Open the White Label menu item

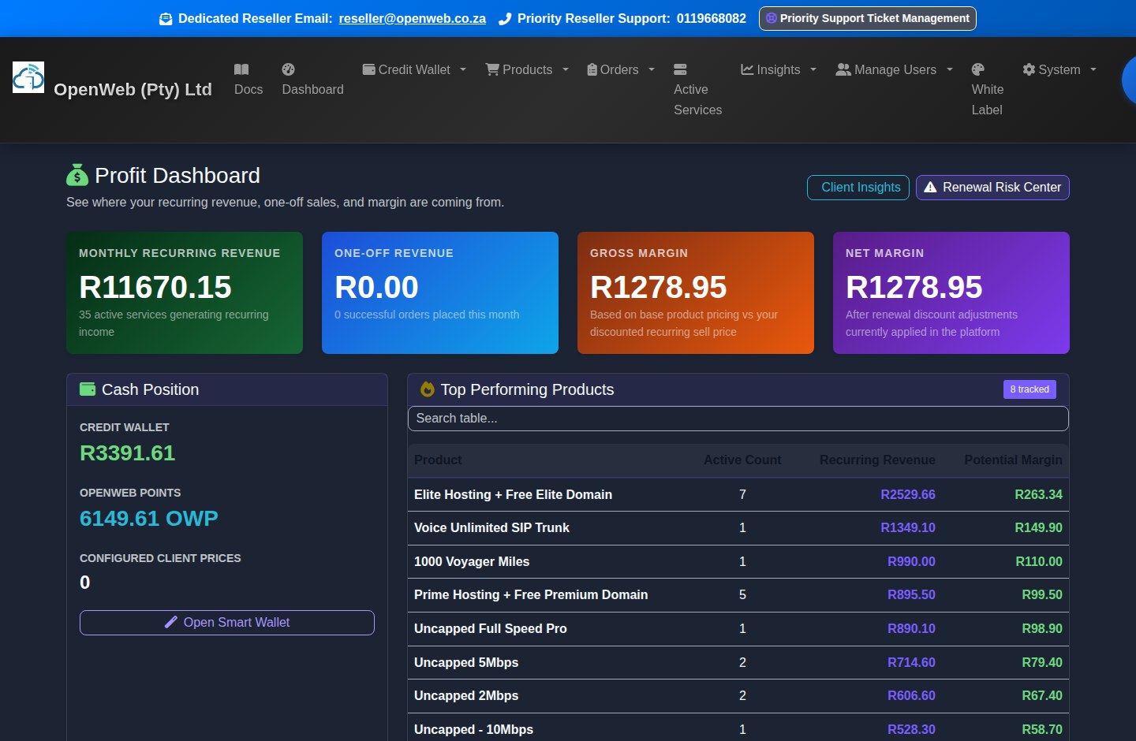(x=988, y=90)
